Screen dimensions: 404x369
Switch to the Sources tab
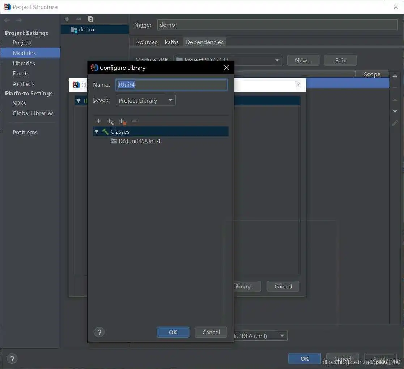point(146,42)
